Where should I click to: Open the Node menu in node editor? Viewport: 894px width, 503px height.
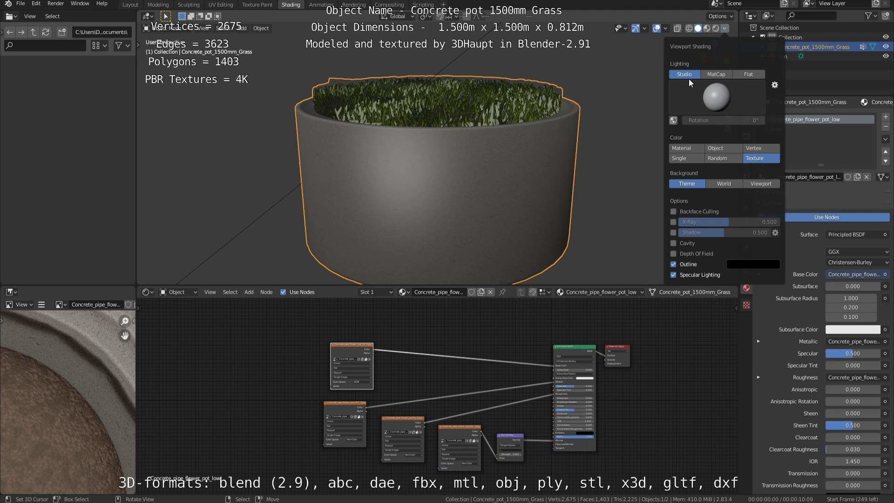point(266,292)
